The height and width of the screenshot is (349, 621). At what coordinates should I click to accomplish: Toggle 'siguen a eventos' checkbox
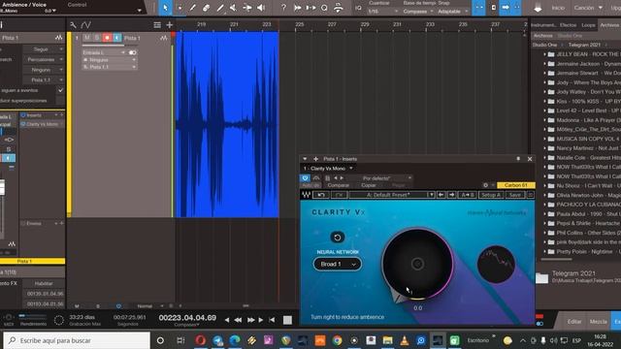(60, 90)
